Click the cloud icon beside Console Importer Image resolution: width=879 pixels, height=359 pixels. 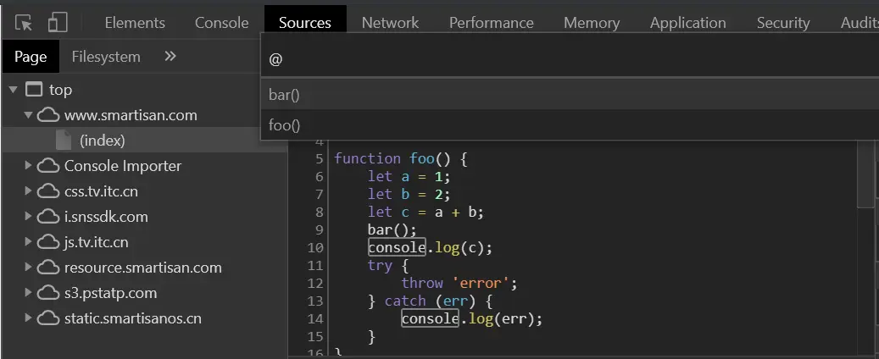[x=48, y=166]
